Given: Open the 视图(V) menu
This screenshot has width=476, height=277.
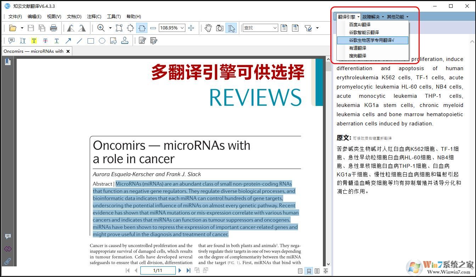Looking at the screenshot, I should pyautogui.click(x=54, y=17).
